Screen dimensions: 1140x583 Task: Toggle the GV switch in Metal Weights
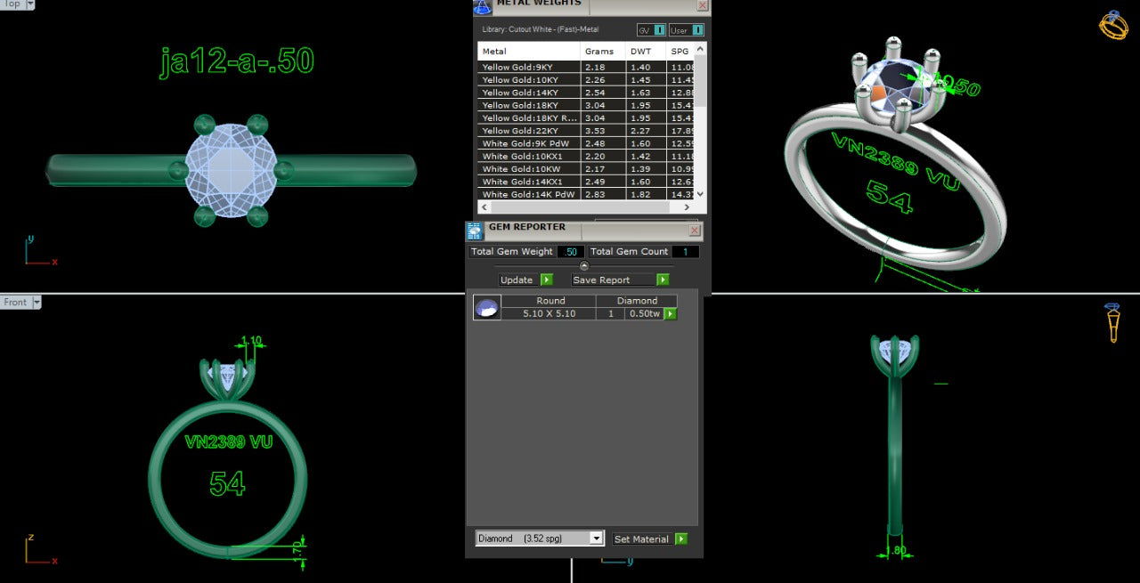pyautogui.click(x=651, y=29)
